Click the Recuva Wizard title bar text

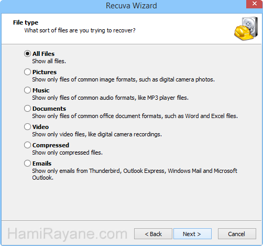coord(131,6)
